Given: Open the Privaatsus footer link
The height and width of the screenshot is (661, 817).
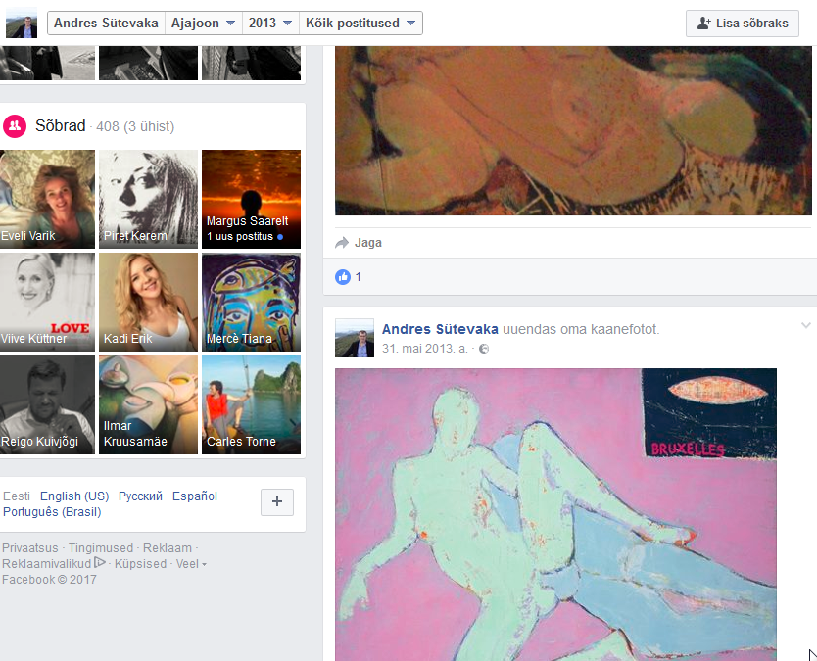Looking at the screenshot, I should pos(30,548).
